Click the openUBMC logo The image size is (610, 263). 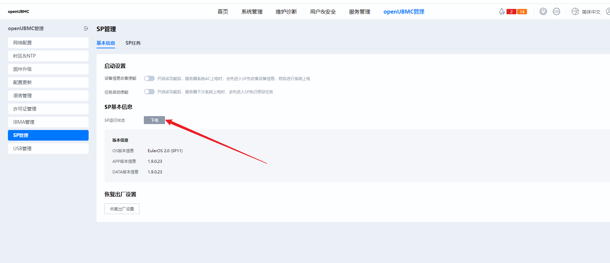tap(19, 12)
